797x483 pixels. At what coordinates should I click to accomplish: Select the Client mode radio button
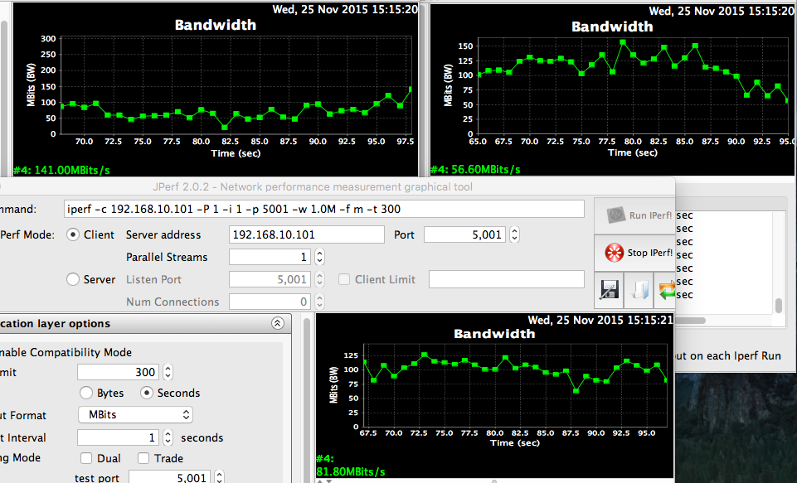coord(72,234)
